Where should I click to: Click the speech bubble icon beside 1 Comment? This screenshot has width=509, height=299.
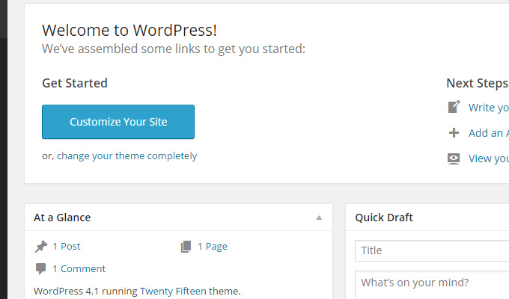pyautogui.click(x=41, y=269)
